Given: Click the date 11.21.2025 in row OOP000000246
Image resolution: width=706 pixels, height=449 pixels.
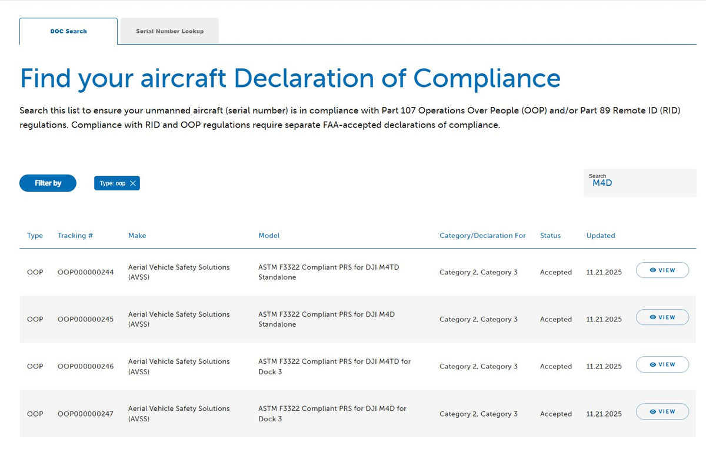Looking at the screenshot, I should tap(604, 366).
